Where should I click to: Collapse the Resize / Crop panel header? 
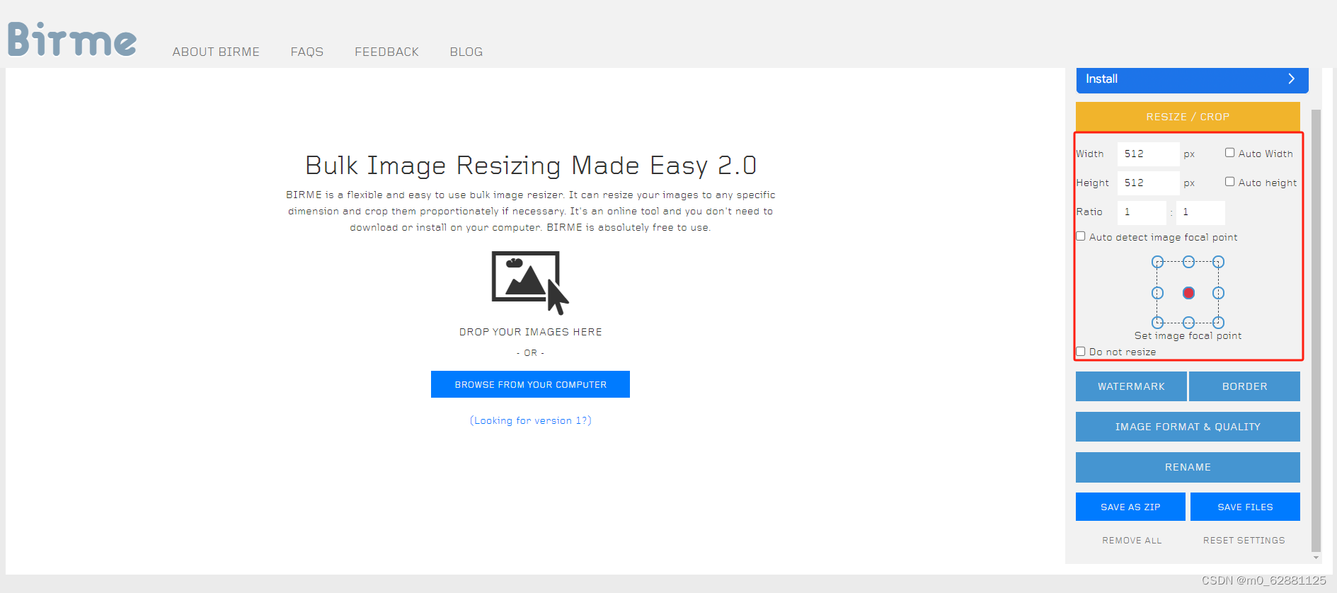(x=1188, y=117)
